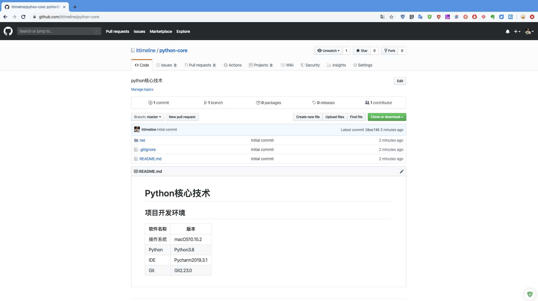Click the README book icon in the file header

click(136, 171)
